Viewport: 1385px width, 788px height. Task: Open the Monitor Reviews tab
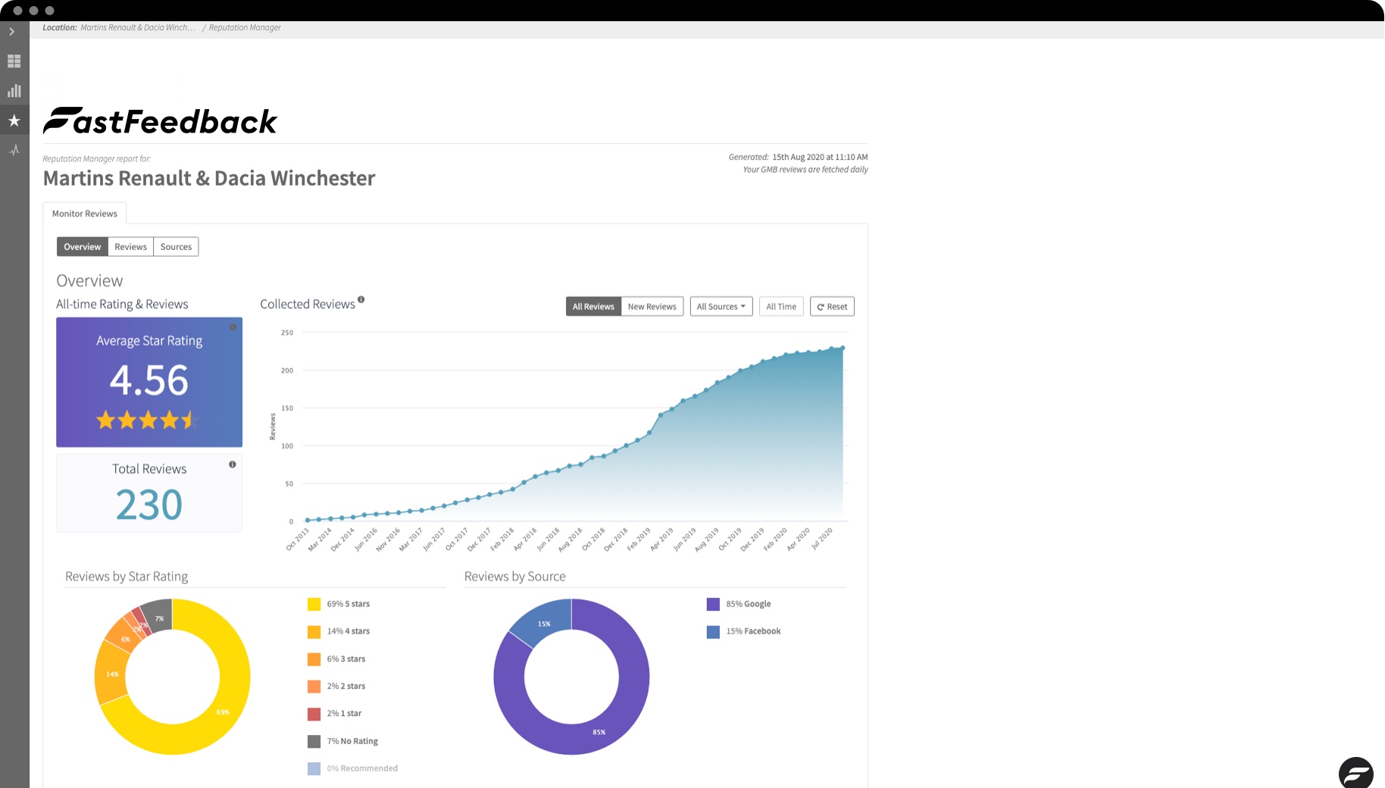click(85, 214)
